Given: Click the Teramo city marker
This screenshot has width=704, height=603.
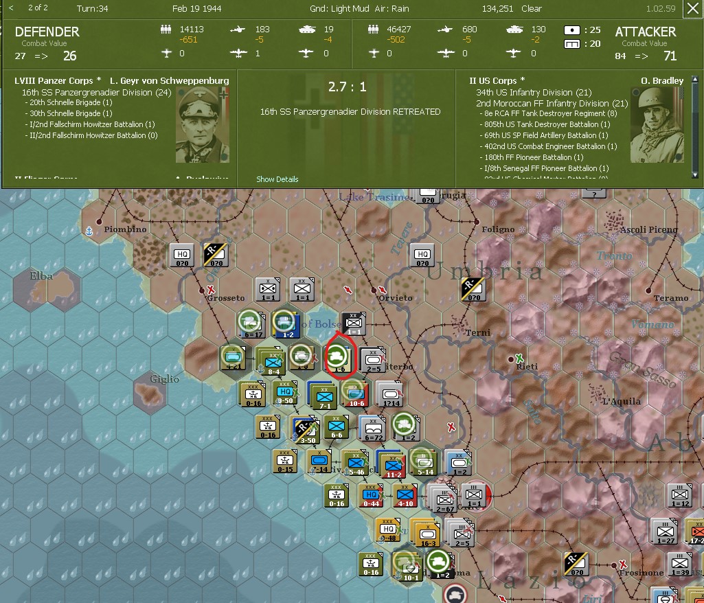Looking at the screenshot, I should tap(648, 291).
